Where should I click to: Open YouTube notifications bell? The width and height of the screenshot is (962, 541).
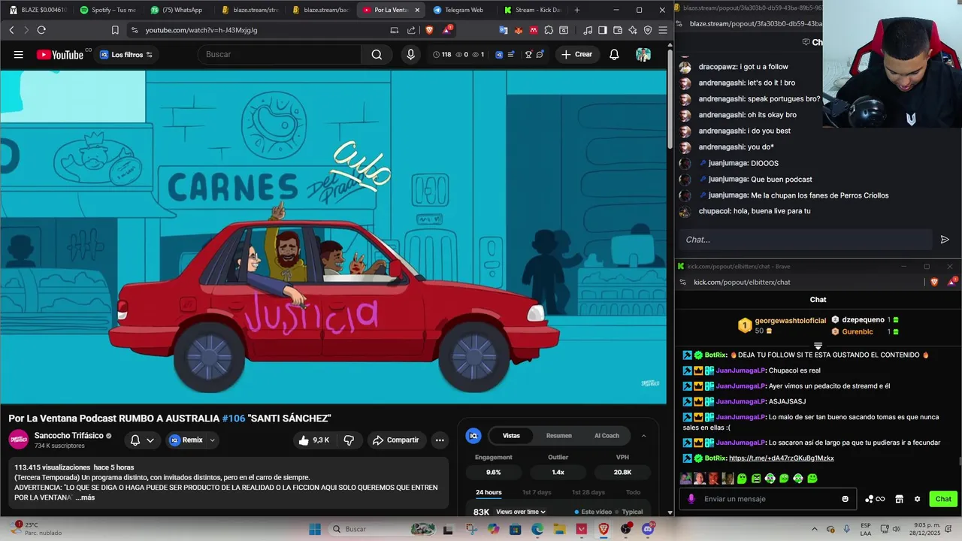(x=614, y=54)
